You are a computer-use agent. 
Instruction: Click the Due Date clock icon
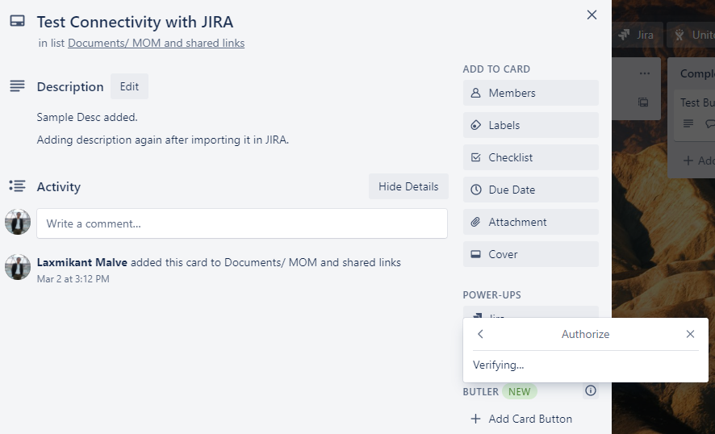click(475, 190)
